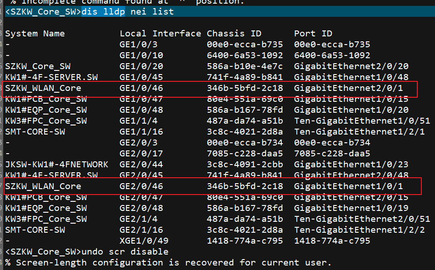Click chassis ID 1418-774a-c795

[x=245, y=241]
